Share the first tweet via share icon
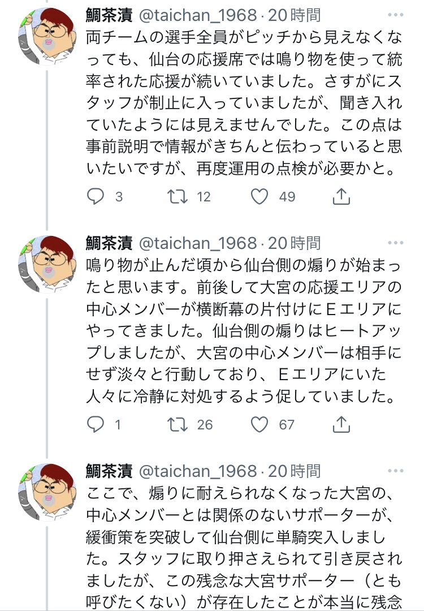Viewport: 424px width, 611px height. coord(341,196)
